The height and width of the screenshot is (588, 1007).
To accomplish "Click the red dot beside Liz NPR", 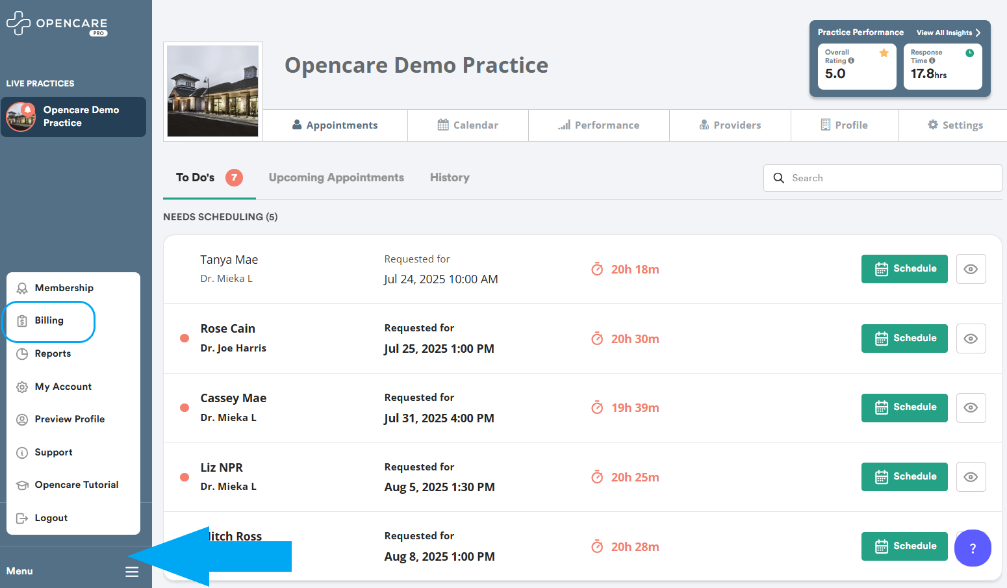I will point(185,477).
